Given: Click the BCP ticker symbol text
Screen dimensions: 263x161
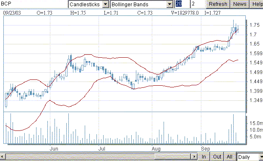Looking at the screenshot, I should tap(6, 3).
